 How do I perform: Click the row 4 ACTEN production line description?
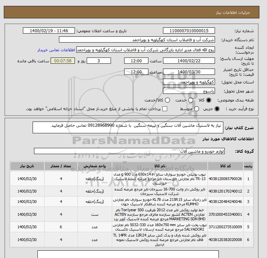(x=160, y=214)
